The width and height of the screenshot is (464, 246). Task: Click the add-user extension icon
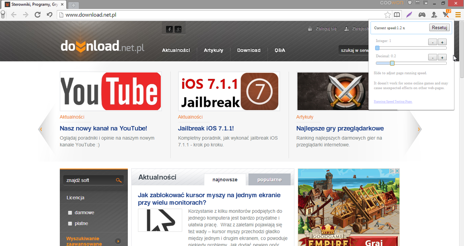434,15
